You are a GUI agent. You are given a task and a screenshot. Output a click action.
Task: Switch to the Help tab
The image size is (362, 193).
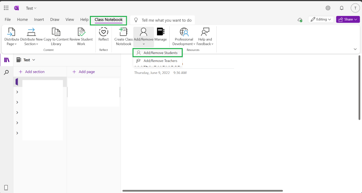(x=84, y=20)
